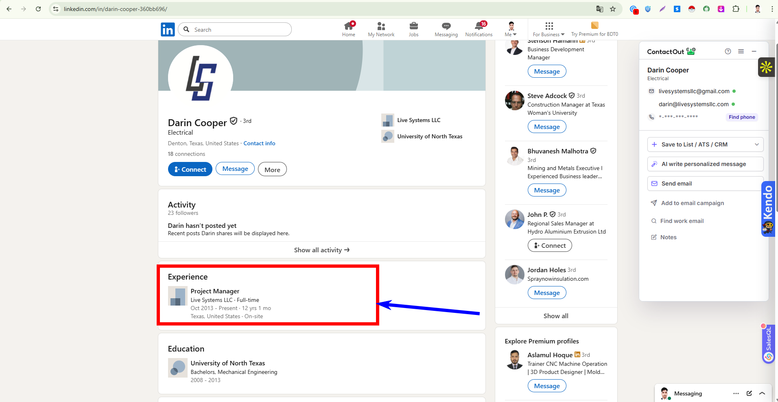
Task: Message Darin Cooper from profile
Action: click(235, 169)
